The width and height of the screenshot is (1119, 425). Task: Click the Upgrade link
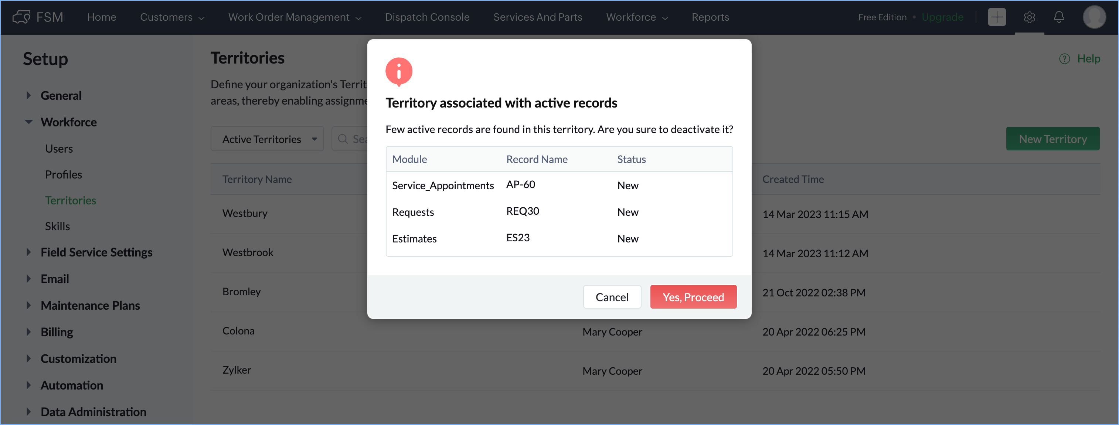[x=942, y=17]
